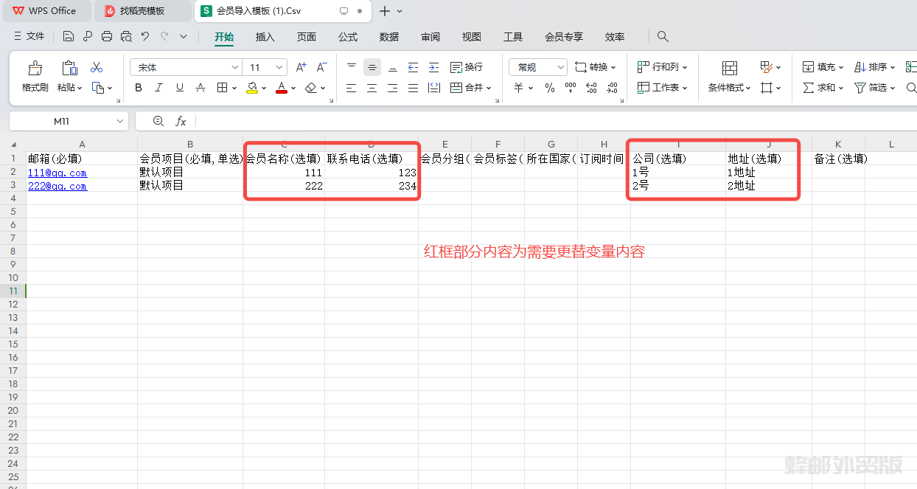This screenshot has height=489, width=917.
Task: Apply the red font color swatch
Action: [x=281, y=88]
